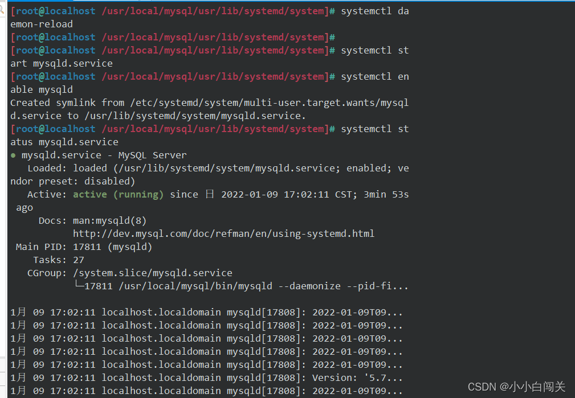Click the wrapped 'able mysqld' line
This screenshot has width=575, height=398.
click(x=42, y=90)
